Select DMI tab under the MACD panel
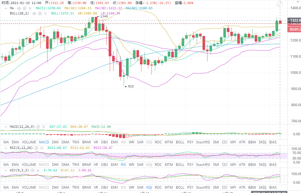 [55, 142]
